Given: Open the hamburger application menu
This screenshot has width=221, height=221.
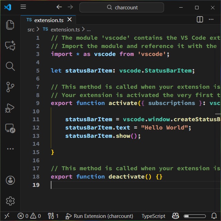Looking at the screenshot, I should 23,7.
